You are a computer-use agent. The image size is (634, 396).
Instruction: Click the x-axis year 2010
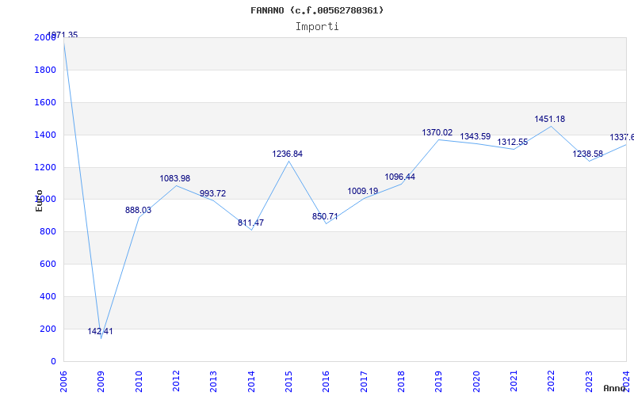click(x=139, y=382)
